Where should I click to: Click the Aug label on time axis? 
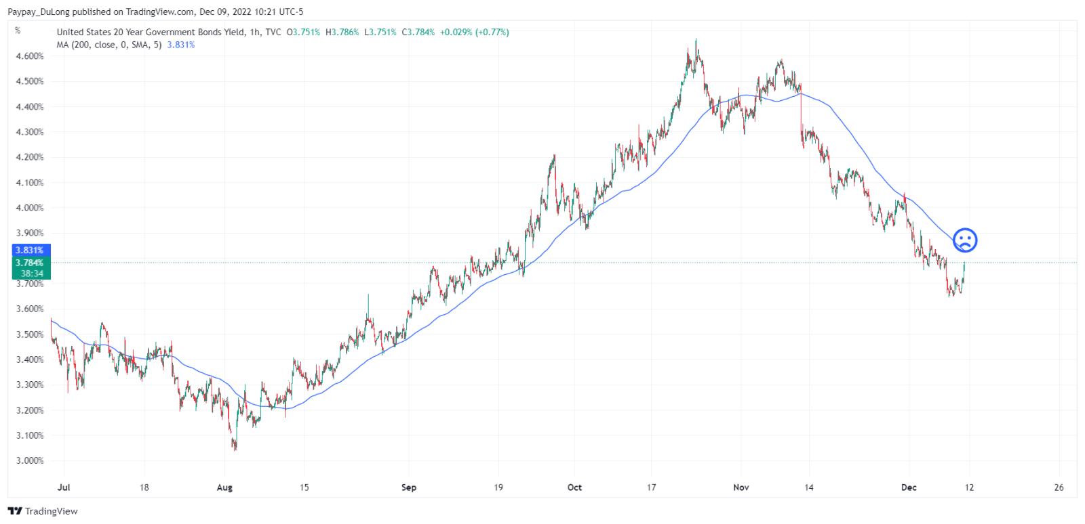pos(224,487)
